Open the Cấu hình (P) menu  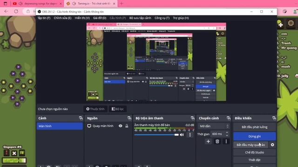coord(118,18)
